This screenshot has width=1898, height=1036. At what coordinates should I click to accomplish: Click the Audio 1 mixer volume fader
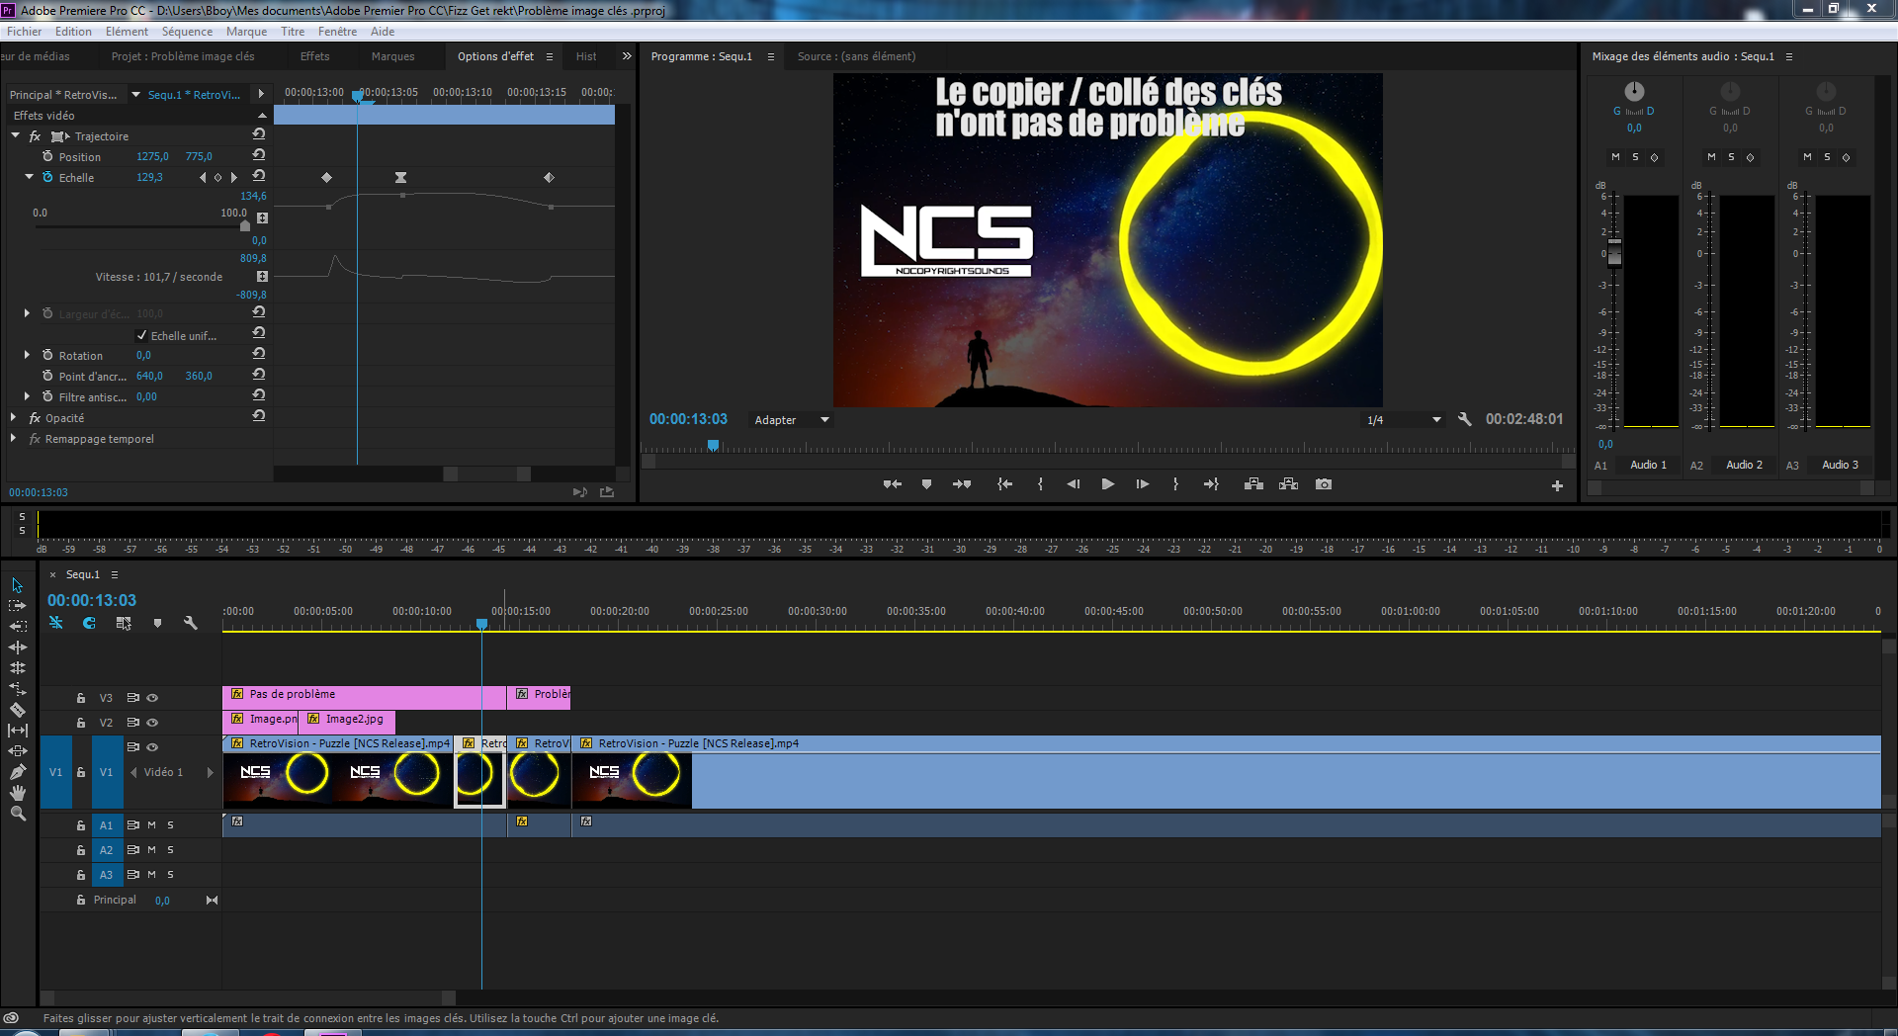1614,253
